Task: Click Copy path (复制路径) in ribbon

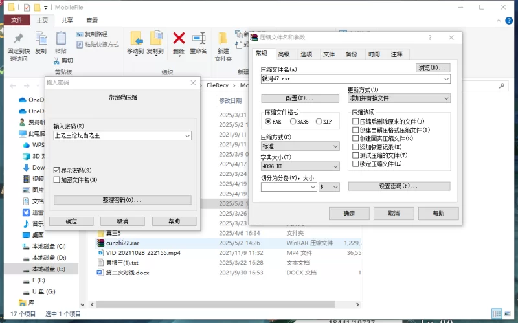Action: point(92,34)
